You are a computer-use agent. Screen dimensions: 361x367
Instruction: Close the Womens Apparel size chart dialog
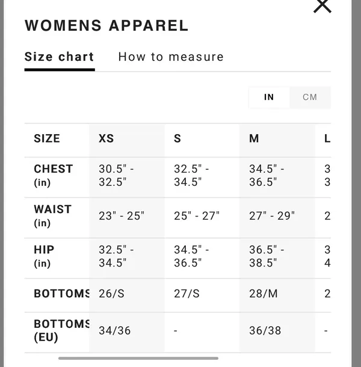(322, 6)
